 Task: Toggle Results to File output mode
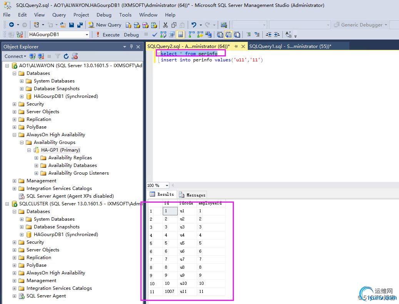pyautogui.click(x=237, y=35)
